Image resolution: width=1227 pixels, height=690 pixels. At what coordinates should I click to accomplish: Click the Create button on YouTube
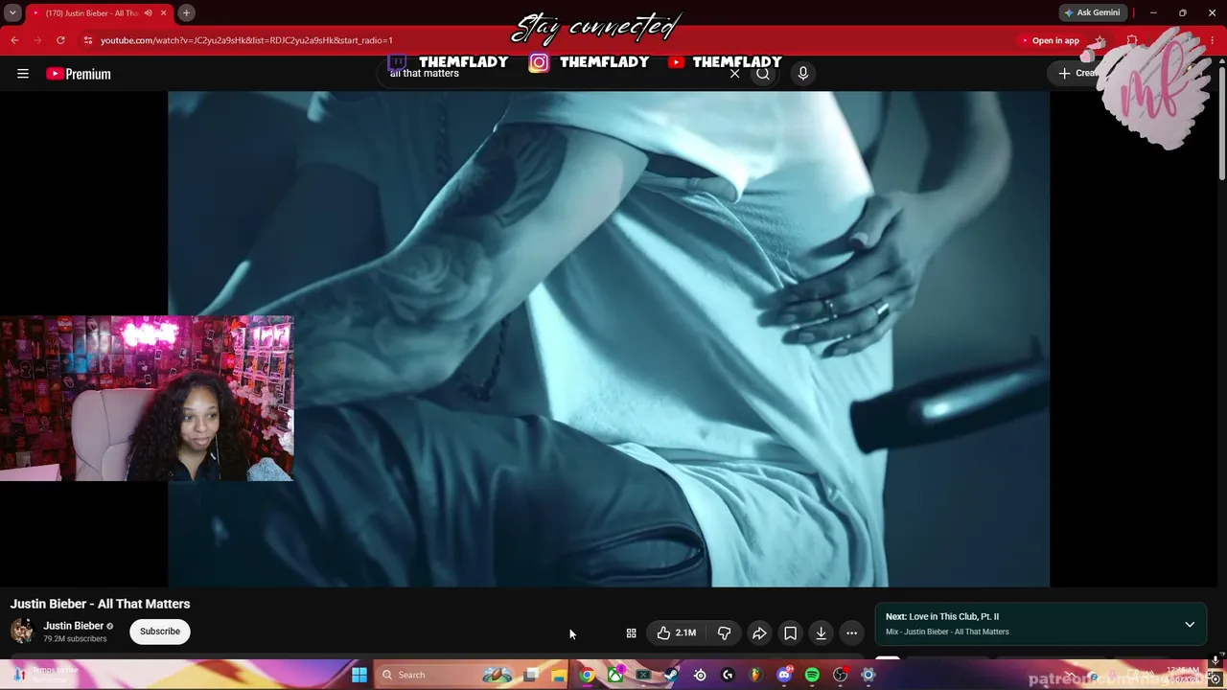1078,73
